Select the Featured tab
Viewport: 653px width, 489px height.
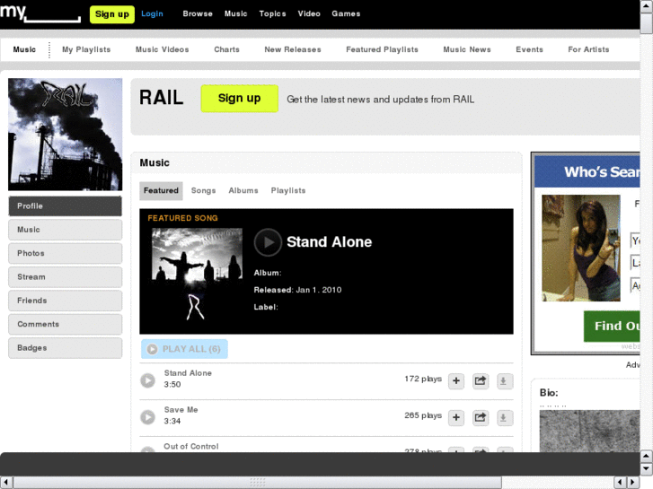pyautogui.click(x=161, y=190)
